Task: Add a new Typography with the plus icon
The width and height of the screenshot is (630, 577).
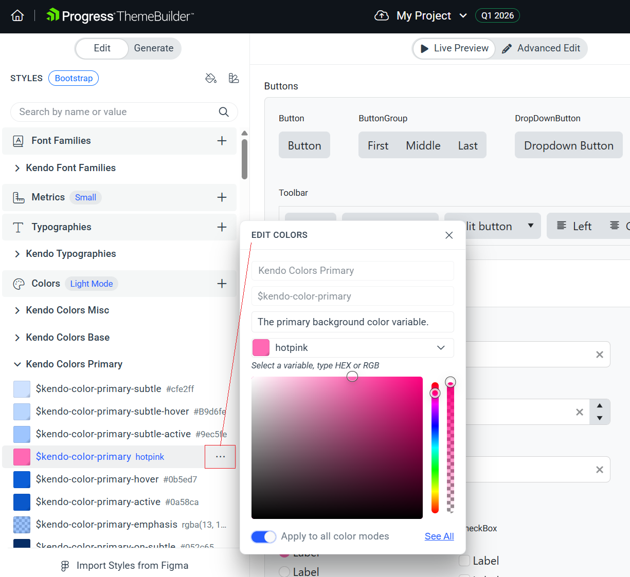Action: point(222,227)
